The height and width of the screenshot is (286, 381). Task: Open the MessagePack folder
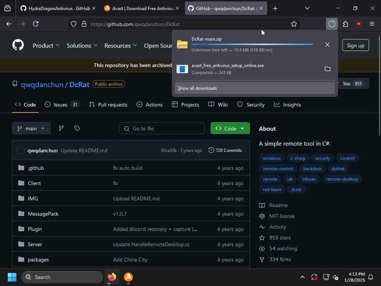(43, 214)
